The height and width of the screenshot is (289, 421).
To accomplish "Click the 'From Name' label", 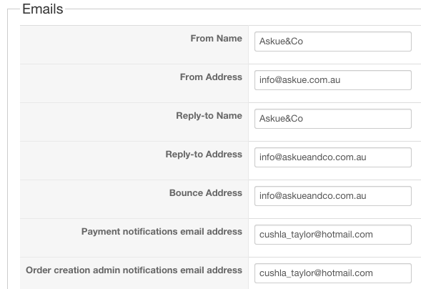I will pos(216,39).
